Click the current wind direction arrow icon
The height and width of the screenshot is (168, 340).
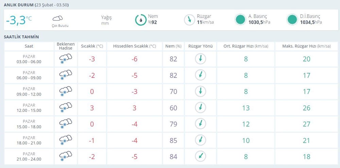pos(189,20)
